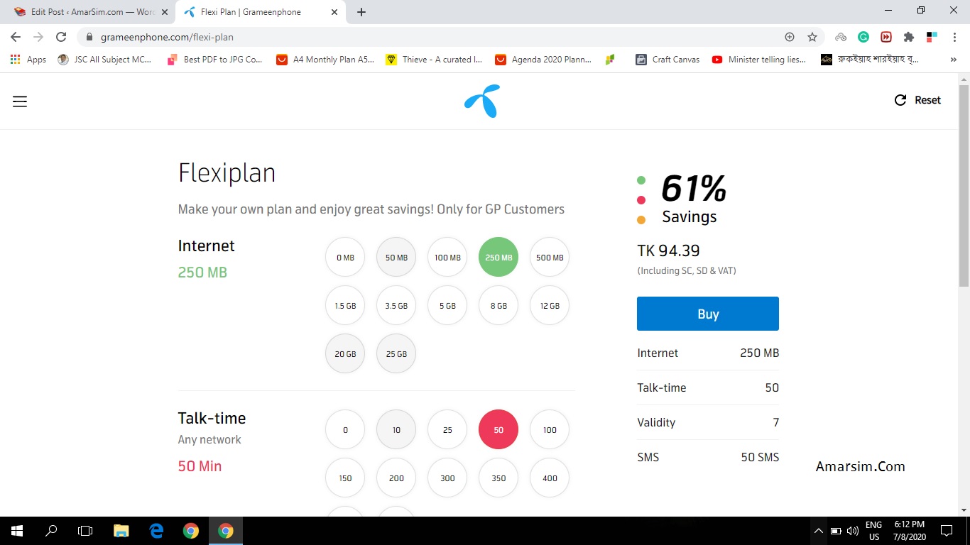
Task: Select 100 MB internet option
Action: [x=447, y=257]
